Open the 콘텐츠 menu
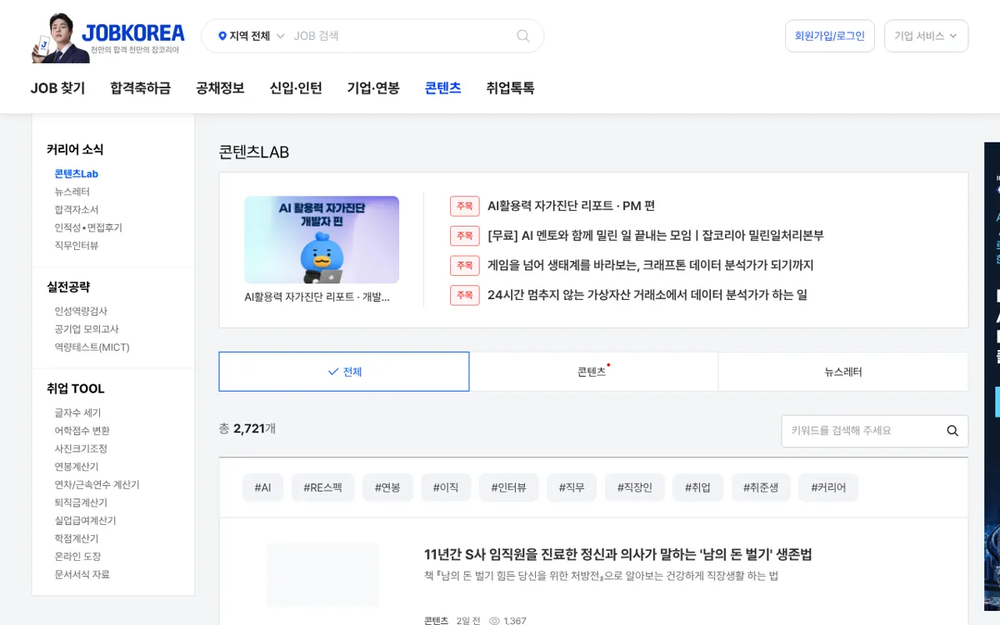Image resolution: width=1000 pixels, height=625 pixels. tap(442, 87)
